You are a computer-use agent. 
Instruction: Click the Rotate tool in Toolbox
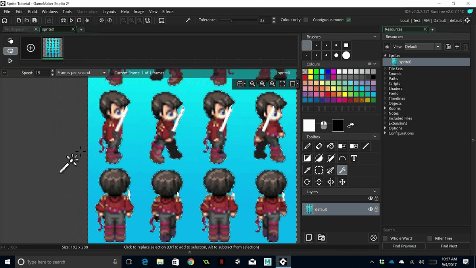tap(307, 182)
